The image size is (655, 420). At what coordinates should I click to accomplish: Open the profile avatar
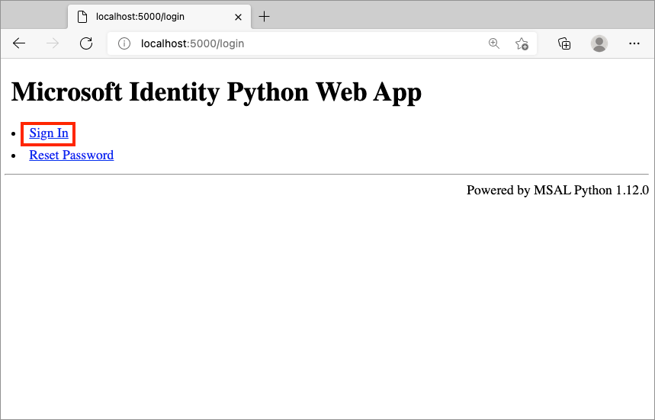coord(599,43)
